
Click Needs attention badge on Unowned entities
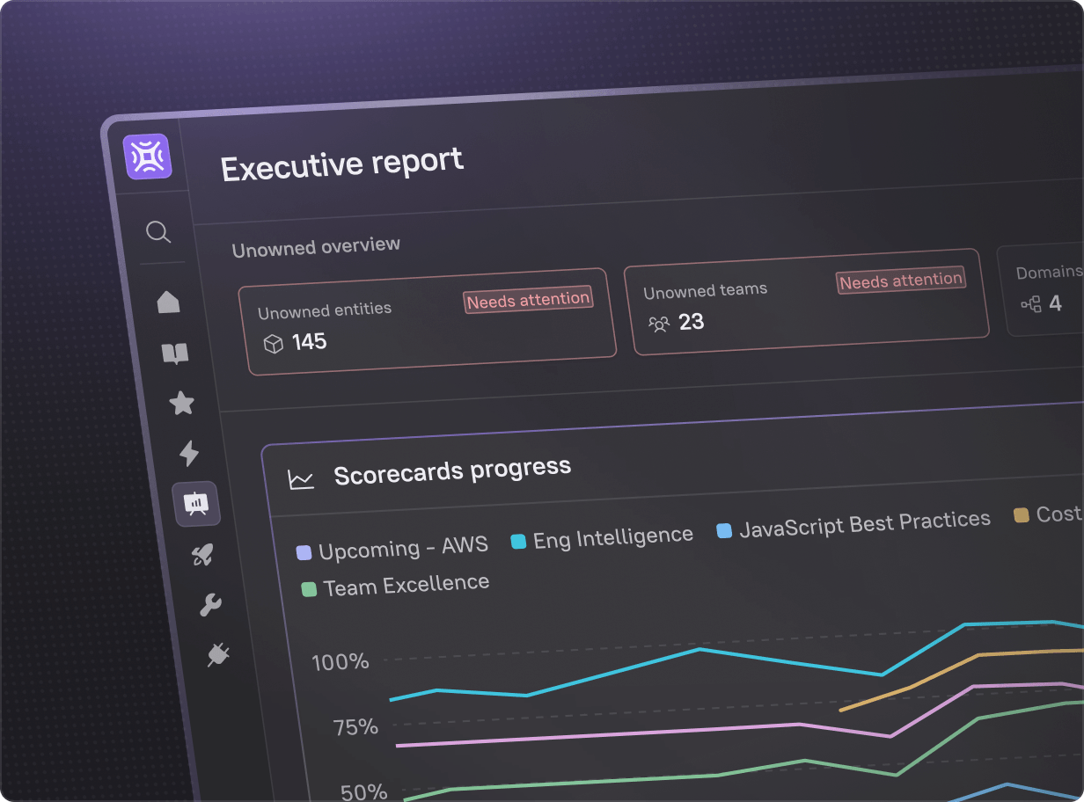[528, 300]
